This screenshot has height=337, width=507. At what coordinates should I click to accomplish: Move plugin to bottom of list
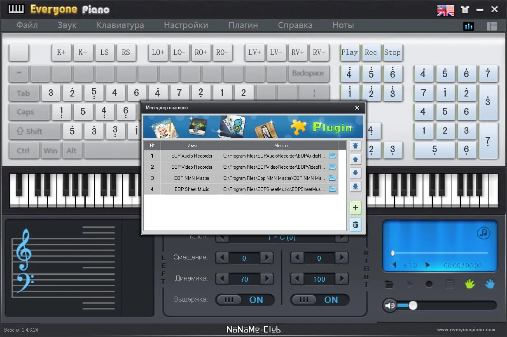click(x=355, y=186)
